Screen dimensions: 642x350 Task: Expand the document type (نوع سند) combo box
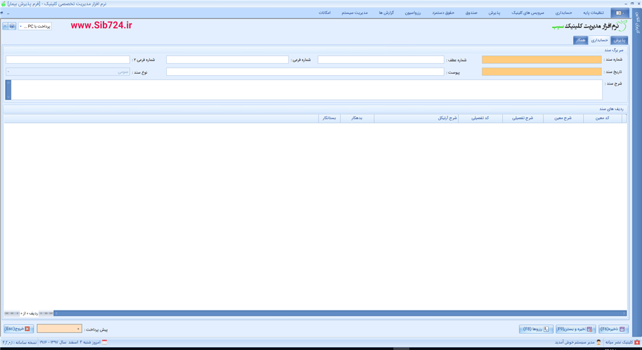pos(8,72)
